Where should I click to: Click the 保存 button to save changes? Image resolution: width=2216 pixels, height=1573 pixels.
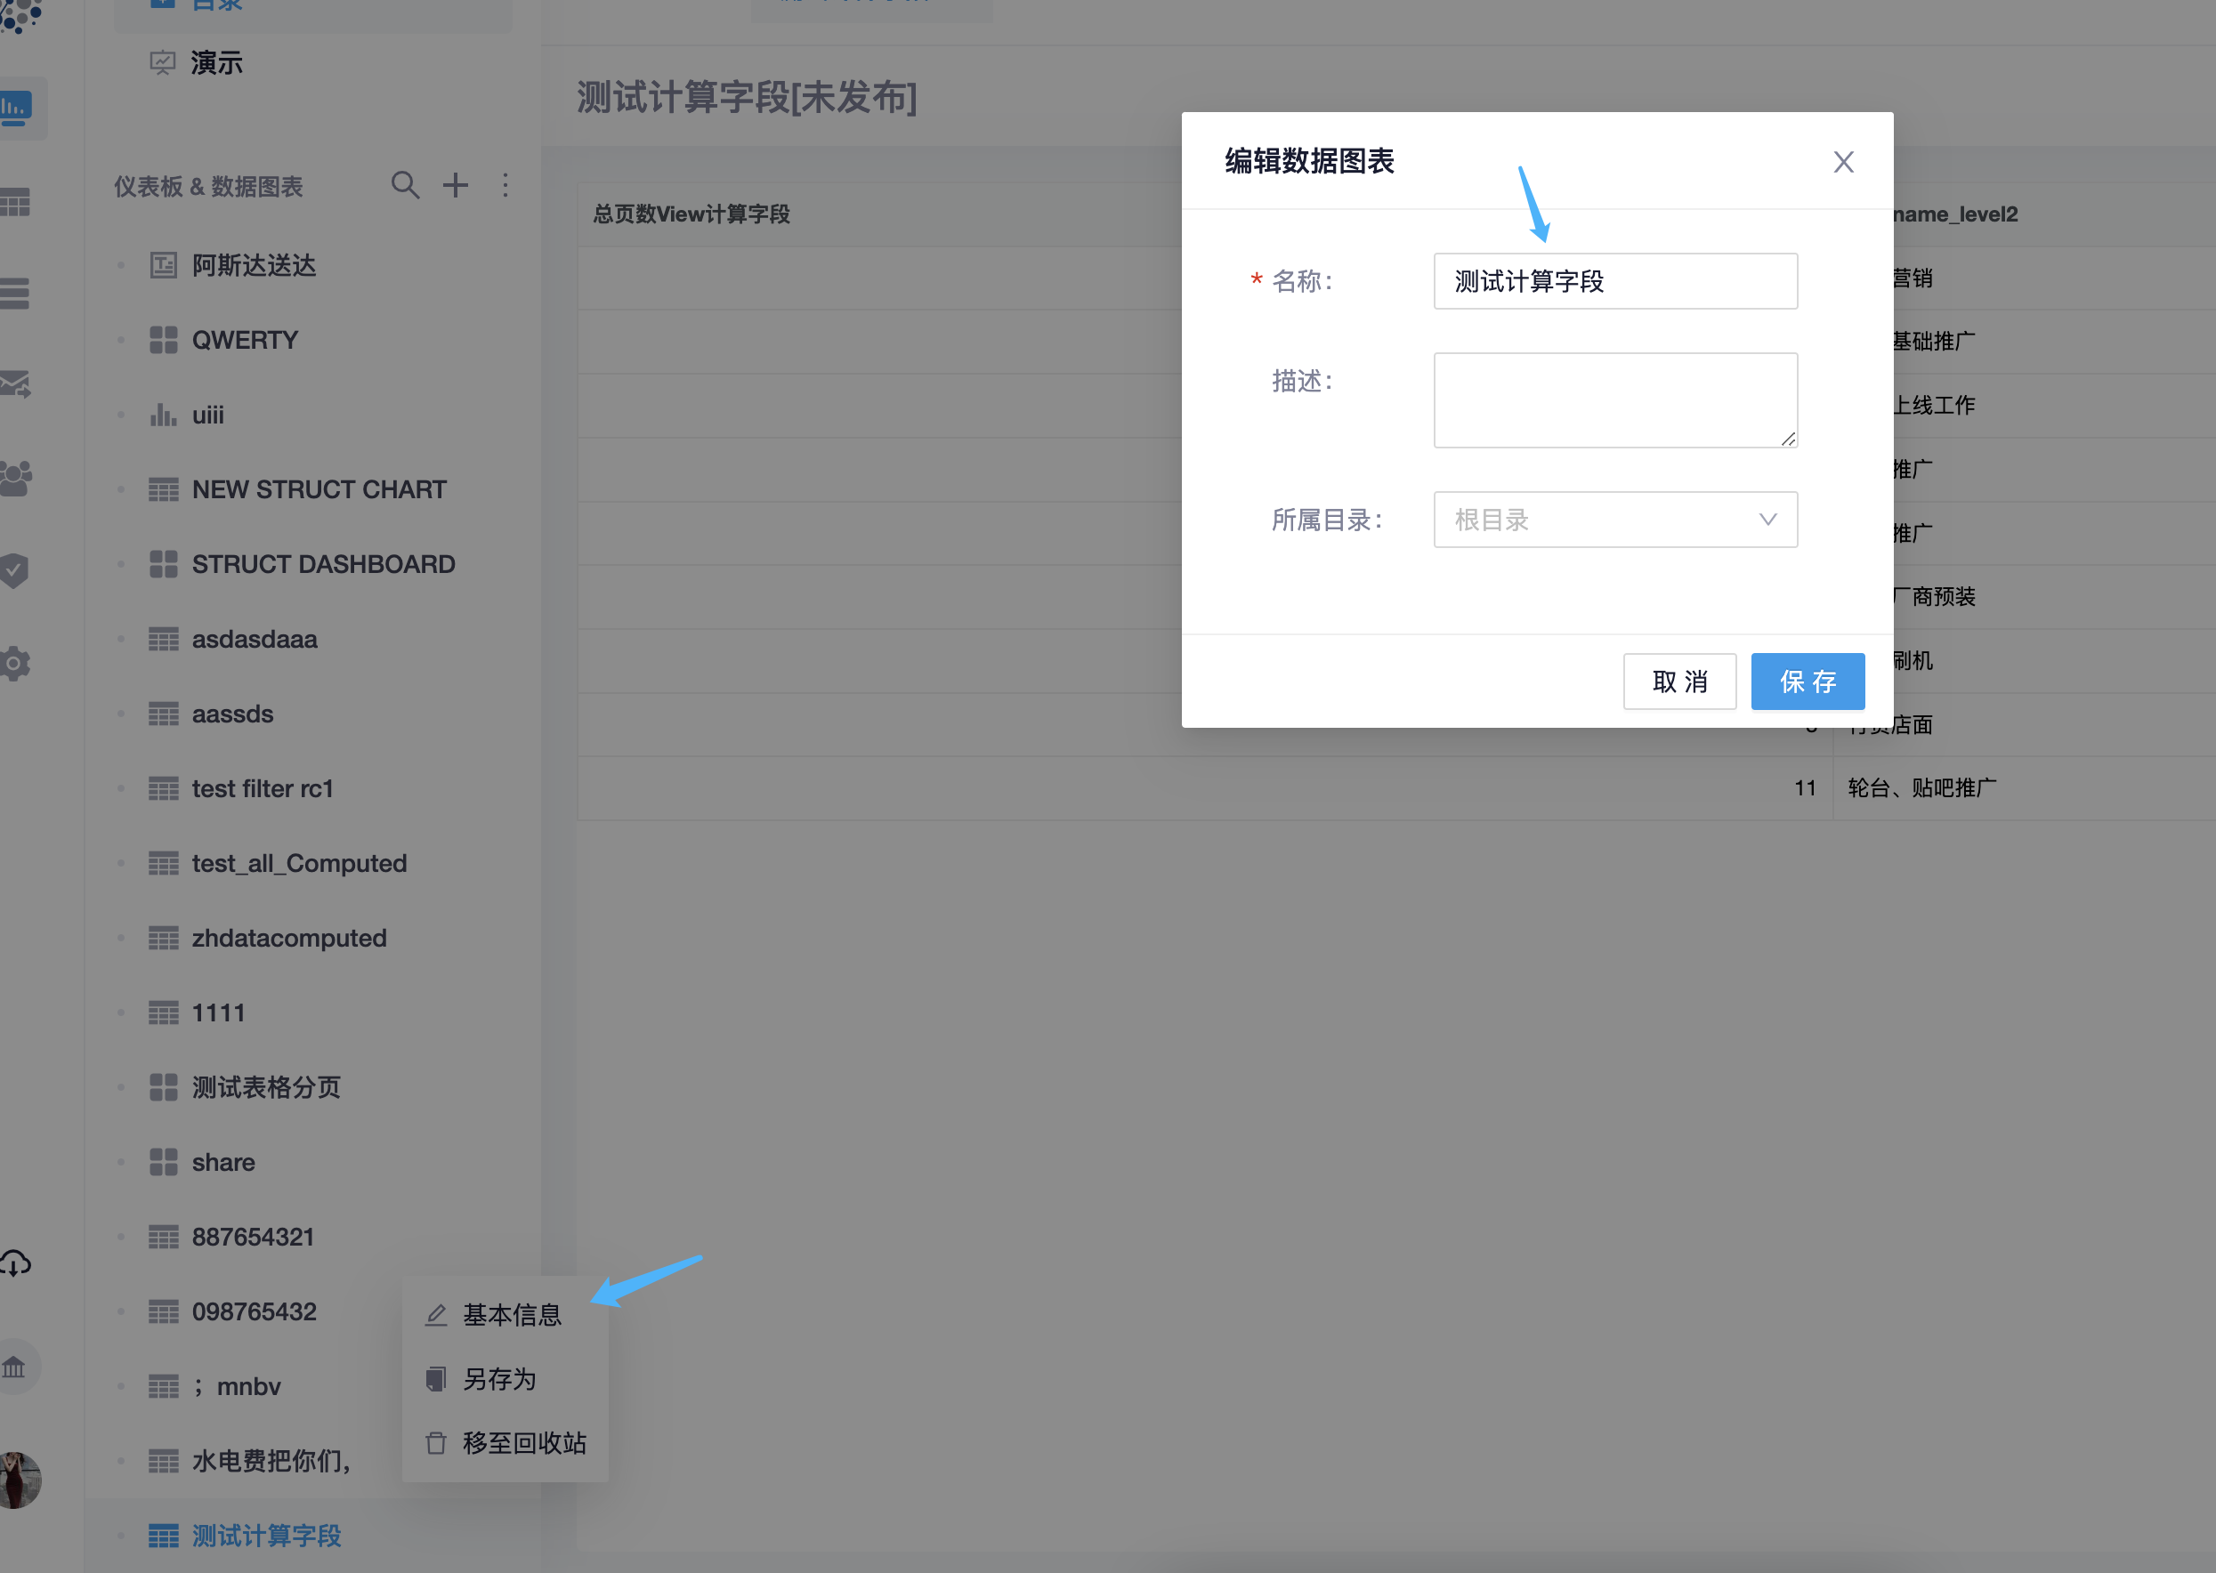tap(1808, 681)
